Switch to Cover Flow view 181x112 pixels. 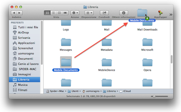pyautogui.click(x=65, y=13)
